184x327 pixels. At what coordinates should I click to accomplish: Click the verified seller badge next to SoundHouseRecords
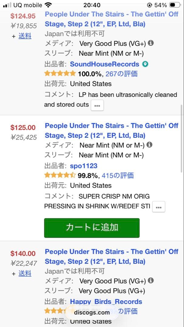(145, 64)
